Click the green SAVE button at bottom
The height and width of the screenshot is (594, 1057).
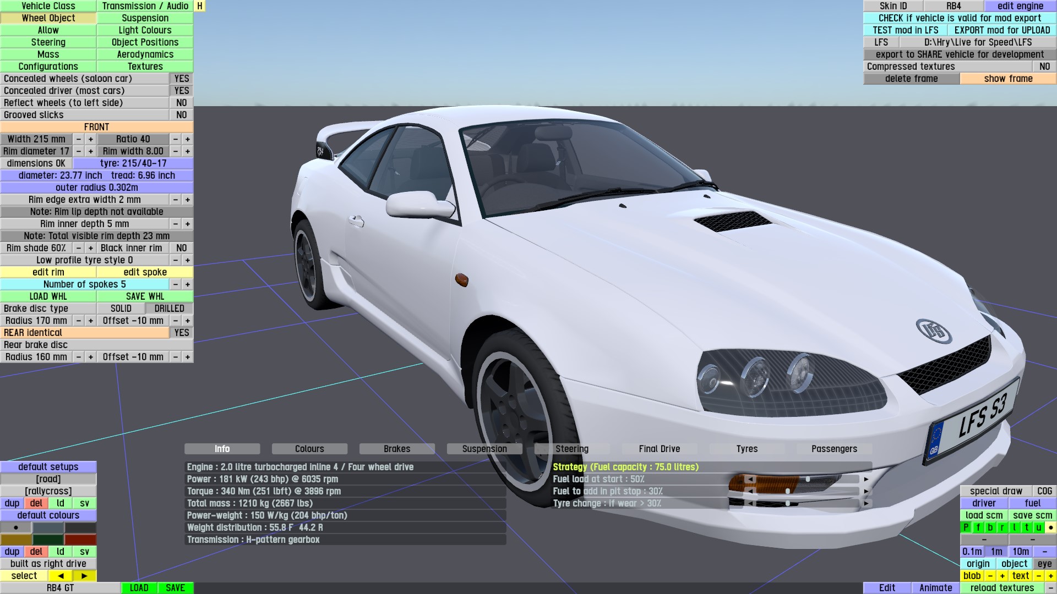pos(175,588)
